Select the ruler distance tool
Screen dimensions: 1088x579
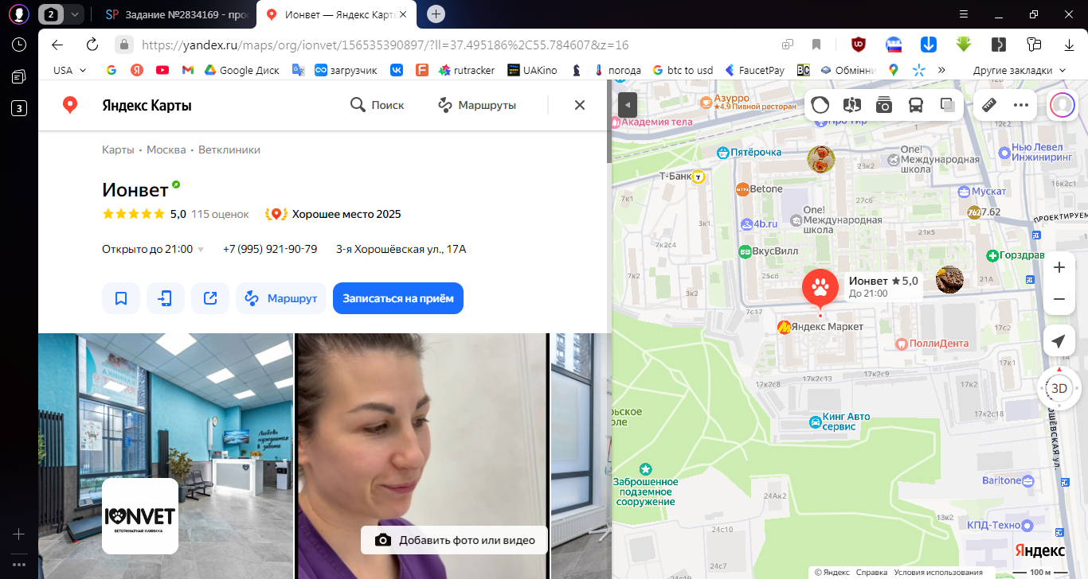[x=990, y=105]
